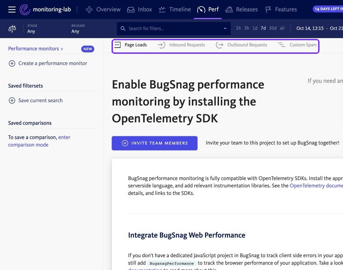
Task: Click the Overview nav icon
Action: [89, 10]
